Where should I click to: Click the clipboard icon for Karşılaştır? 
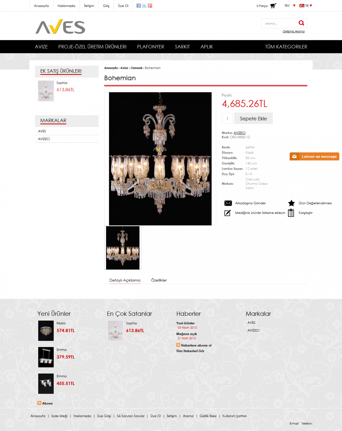(x=291, y=213)
